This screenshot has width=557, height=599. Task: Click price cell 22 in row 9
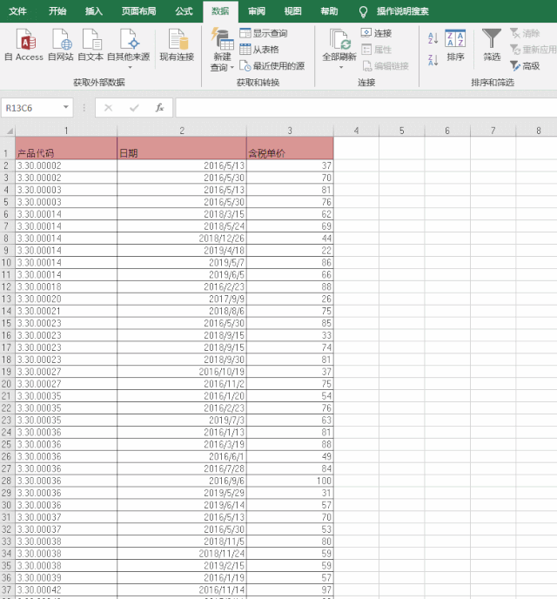290,251
